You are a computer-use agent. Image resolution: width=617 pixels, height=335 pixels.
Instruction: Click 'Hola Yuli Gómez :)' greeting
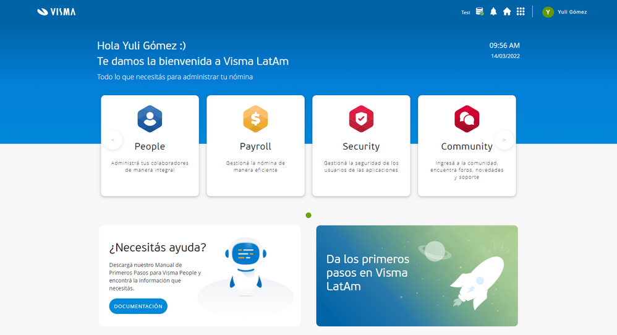click(141, 46)
